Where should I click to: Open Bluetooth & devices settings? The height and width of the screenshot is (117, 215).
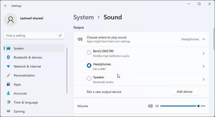pyautogui.click(x=34, y=57)
